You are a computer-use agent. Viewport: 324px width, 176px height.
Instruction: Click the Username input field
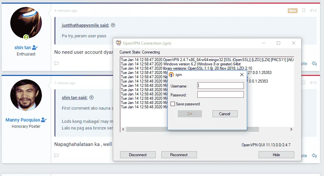220,86
